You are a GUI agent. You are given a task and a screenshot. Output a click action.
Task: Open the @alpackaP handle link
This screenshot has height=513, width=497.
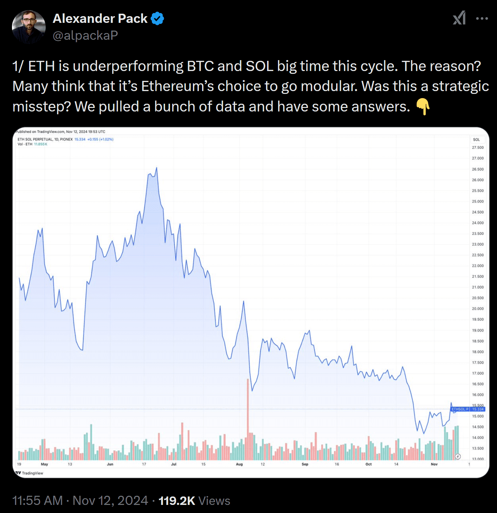click(85, 35)
